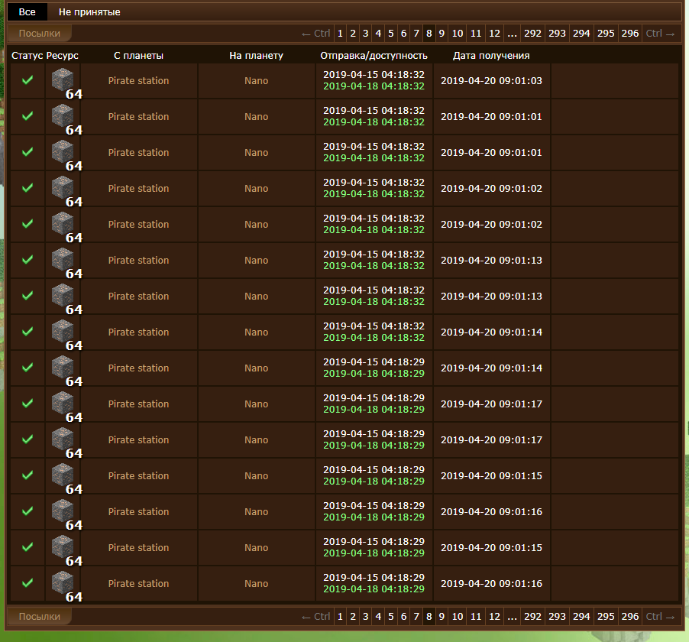Click the next page Ctrl arrow in the bottom pagination
This screenshot has width=689, height=642.
coord(661,617)
